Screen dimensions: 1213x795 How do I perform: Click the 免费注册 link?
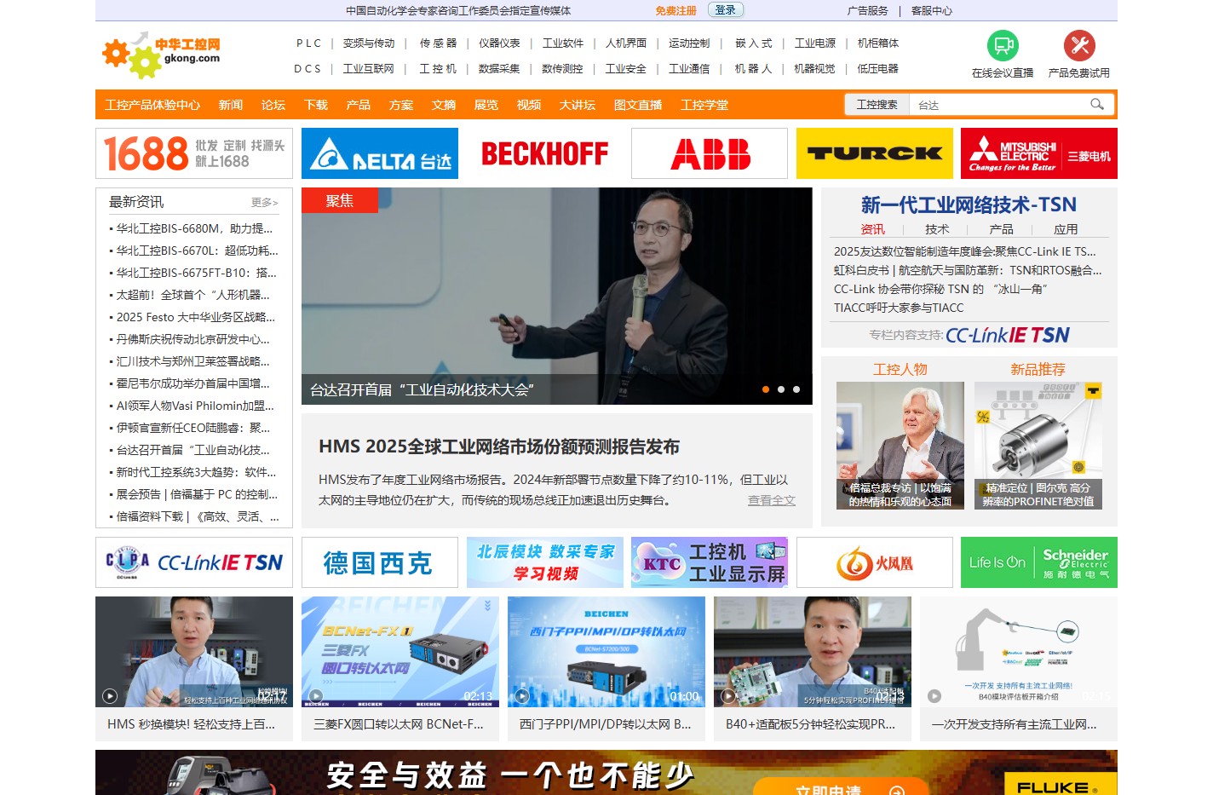pos(675,11)
